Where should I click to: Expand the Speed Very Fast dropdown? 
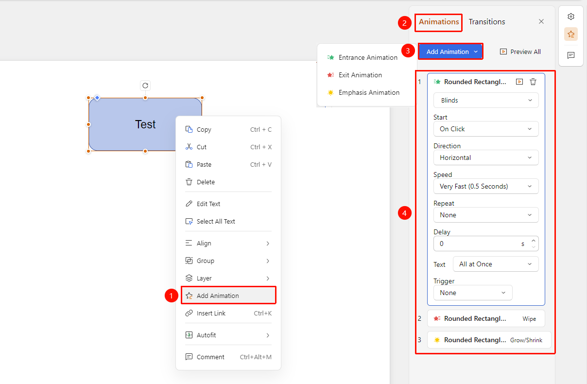point(486,186)
